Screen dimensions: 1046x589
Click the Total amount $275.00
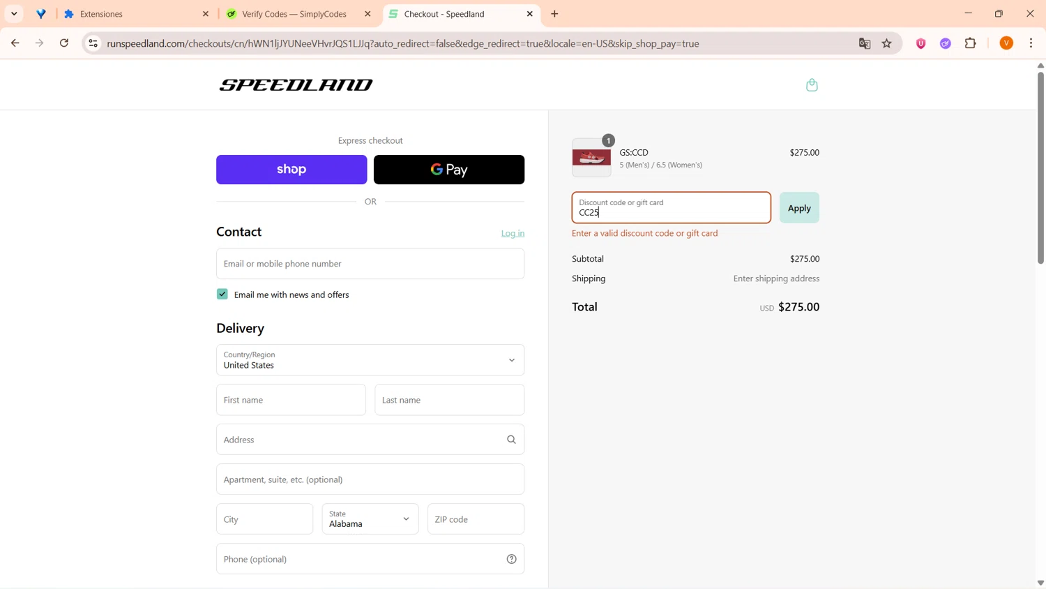tap(799, 307)
